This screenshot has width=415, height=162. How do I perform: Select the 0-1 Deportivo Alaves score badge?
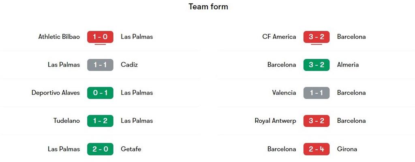(100, 93)
